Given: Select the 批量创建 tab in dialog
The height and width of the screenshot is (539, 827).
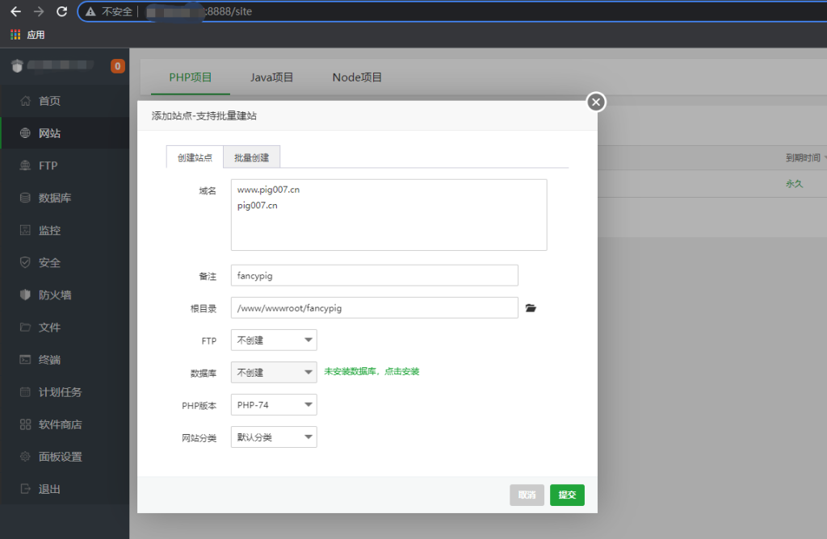Looking at the screenshot, I should click(x=252, y=157).
